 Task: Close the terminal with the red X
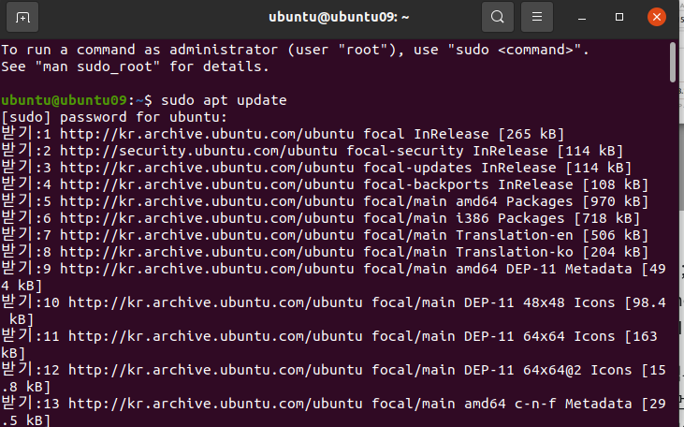coord(656,17)
